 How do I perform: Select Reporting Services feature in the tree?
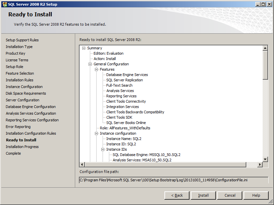[x=121, y=96]
